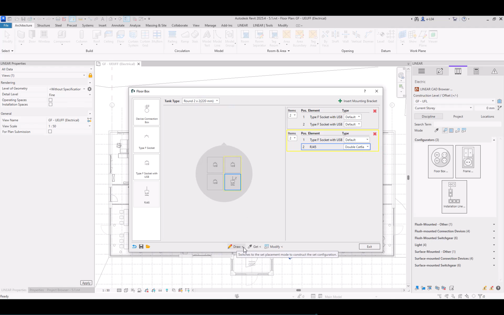Image resolution: width=504 pixels, height=315 pixels.
Task: Expand the Light (4) category
Action: click(494, 245)
